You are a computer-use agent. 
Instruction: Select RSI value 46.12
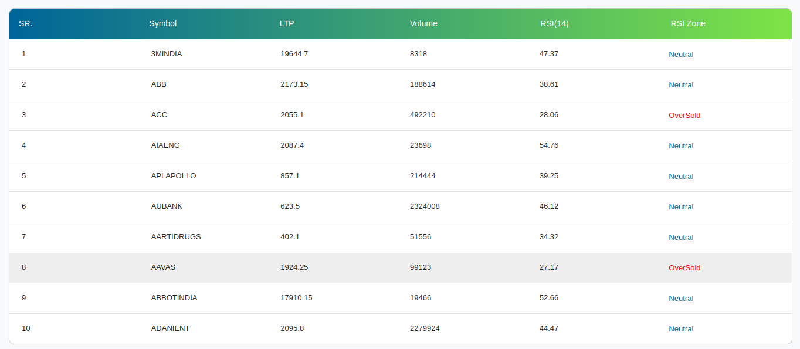click(x=549, y=206)
